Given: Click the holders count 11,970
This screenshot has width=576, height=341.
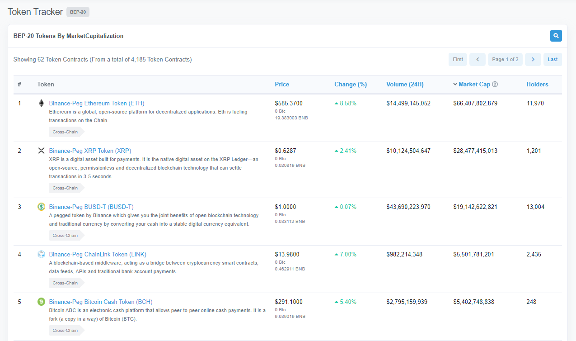Looking at the screenshot, I should coord(535,103).
